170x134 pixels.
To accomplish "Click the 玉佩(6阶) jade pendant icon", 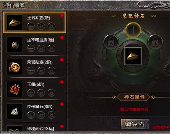I will tap(15, 89).
